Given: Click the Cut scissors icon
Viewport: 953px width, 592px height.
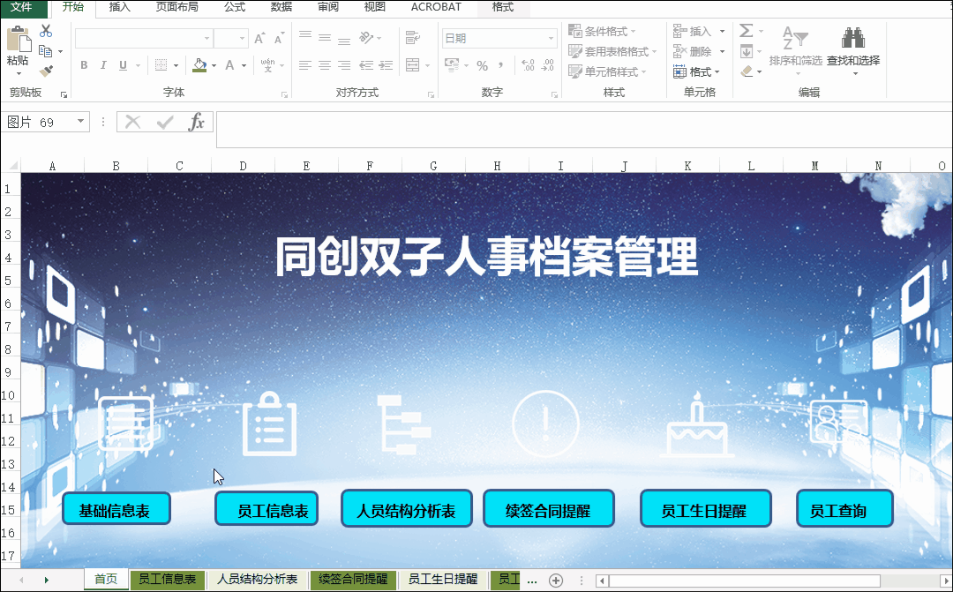Looking at the screenshot, I should pos(46,31).
